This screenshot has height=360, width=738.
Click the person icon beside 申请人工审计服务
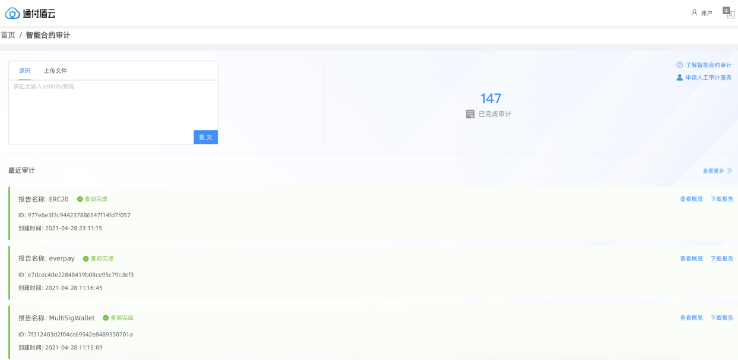[x=679, y=78]
